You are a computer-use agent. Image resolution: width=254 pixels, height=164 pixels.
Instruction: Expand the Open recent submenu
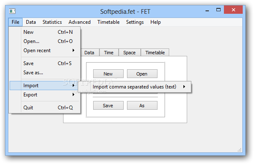tap(45, 50)
